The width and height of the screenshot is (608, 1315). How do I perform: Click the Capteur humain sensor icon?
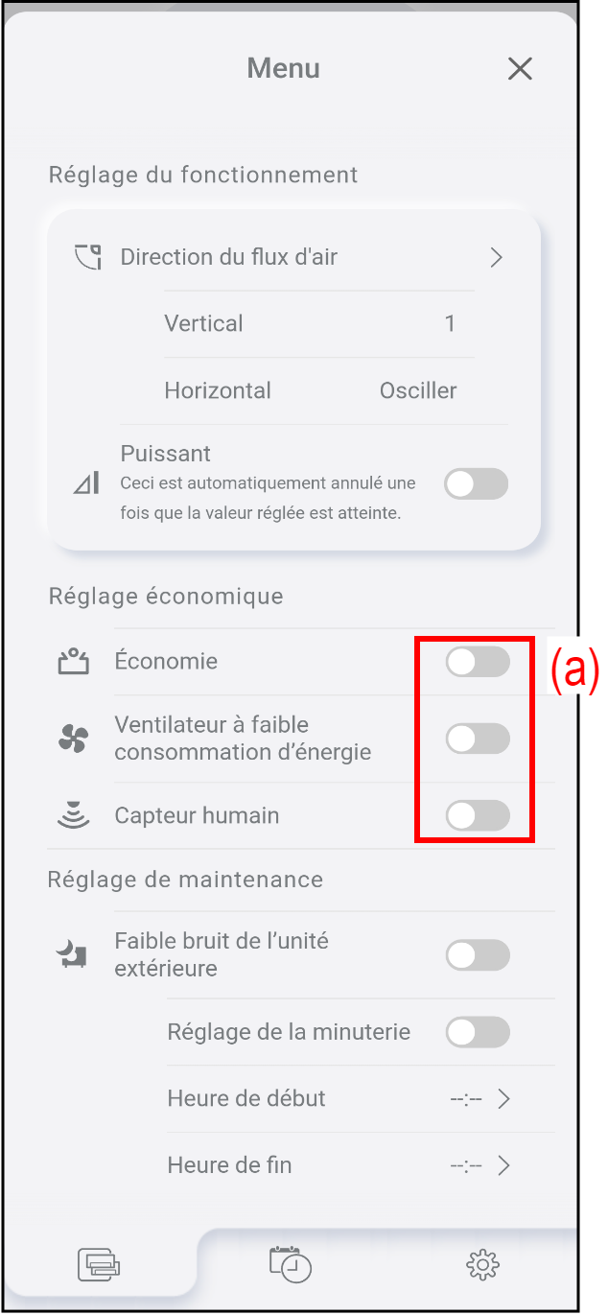click(x=74, y=816)
